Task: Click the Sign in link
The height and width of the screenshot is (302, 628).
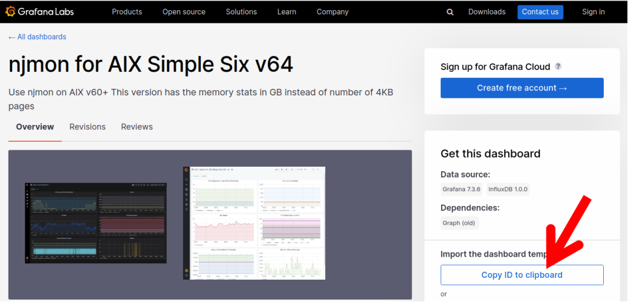Action: 593,11
